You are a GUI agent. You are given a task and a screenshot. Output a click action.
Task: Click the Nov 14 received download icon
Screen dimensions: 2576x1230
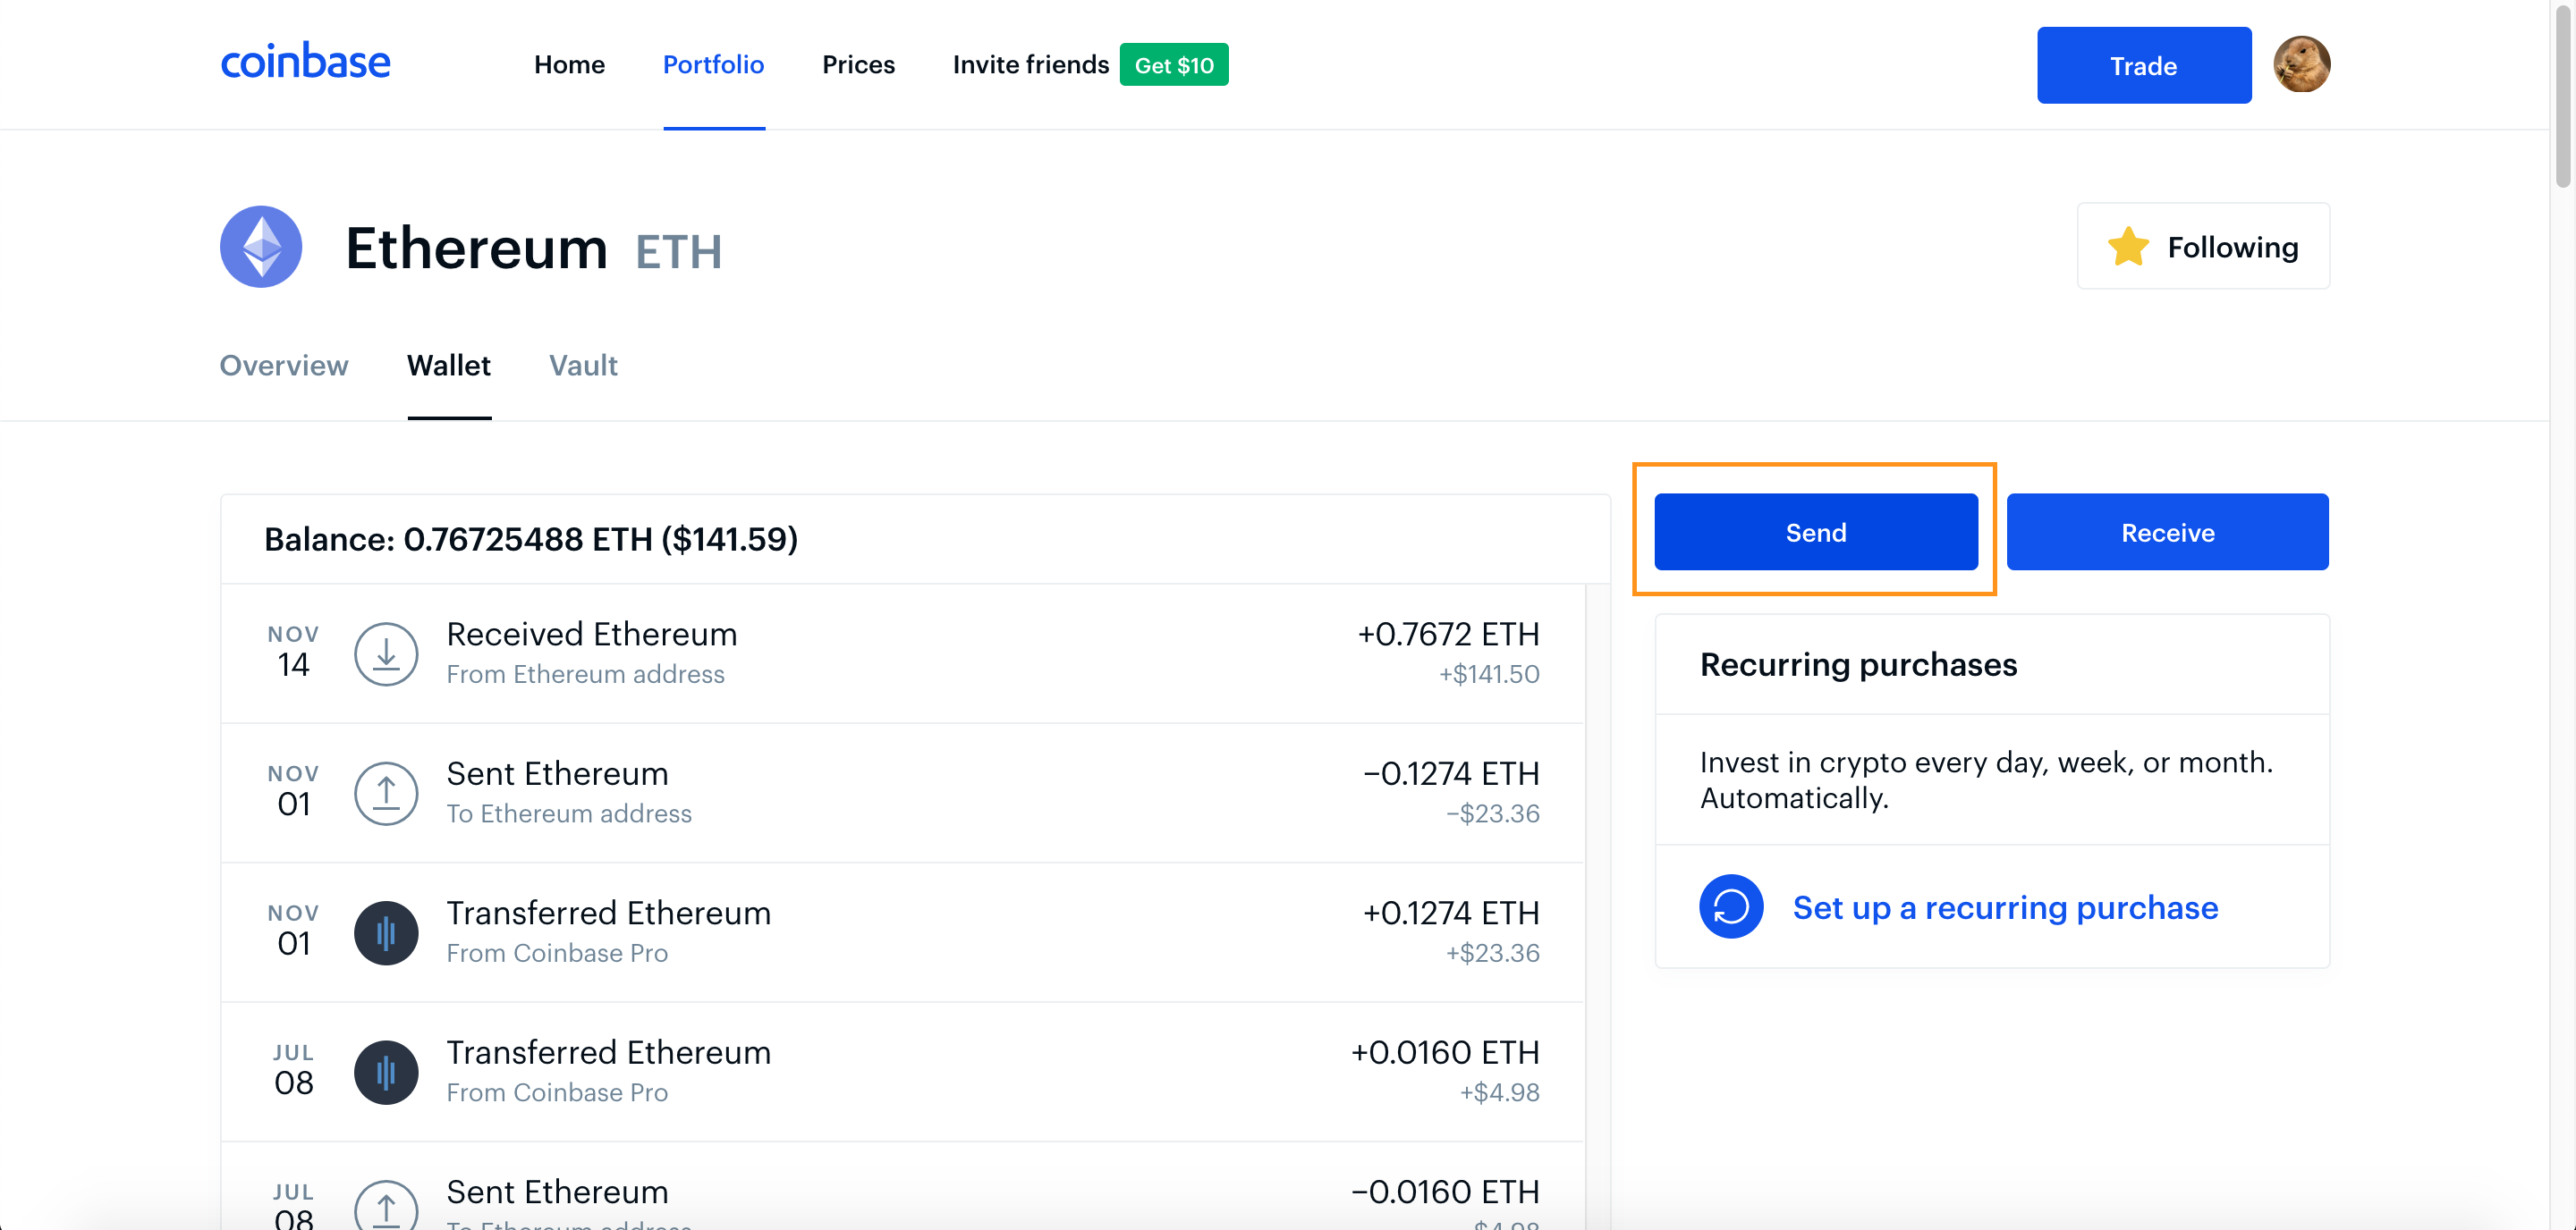point(386,653)
